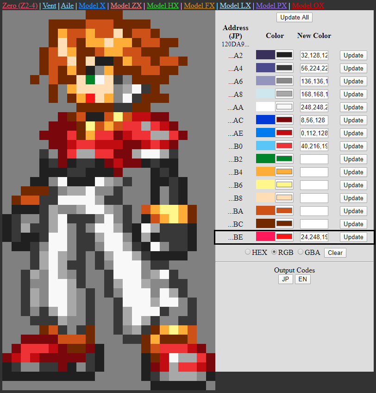Update color for address B8
Viewport: 376px width, 393px height.
pos(353,198)
